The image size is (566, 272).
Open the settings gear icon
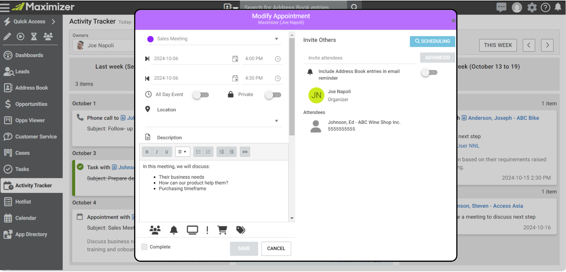click(x=532, y=7)
